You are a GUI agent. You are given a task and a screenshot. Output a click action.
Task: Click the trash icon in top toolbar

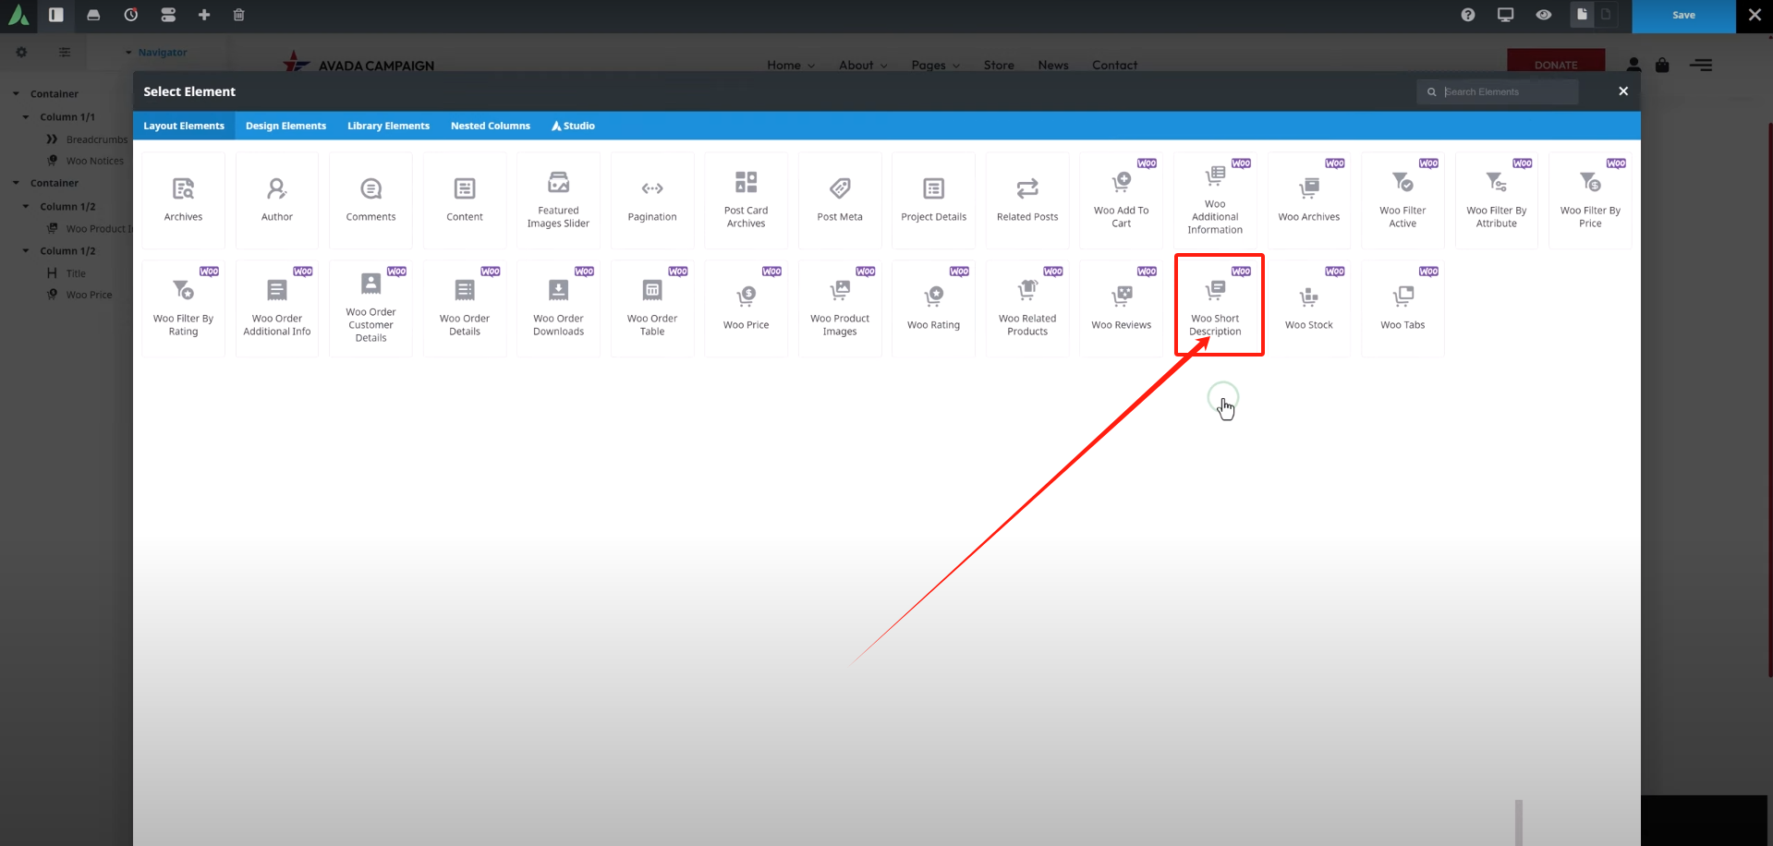click(239, 15)
